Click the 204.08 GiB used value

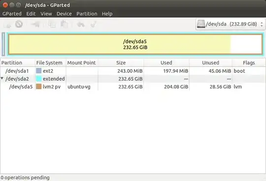click(176, 87)
